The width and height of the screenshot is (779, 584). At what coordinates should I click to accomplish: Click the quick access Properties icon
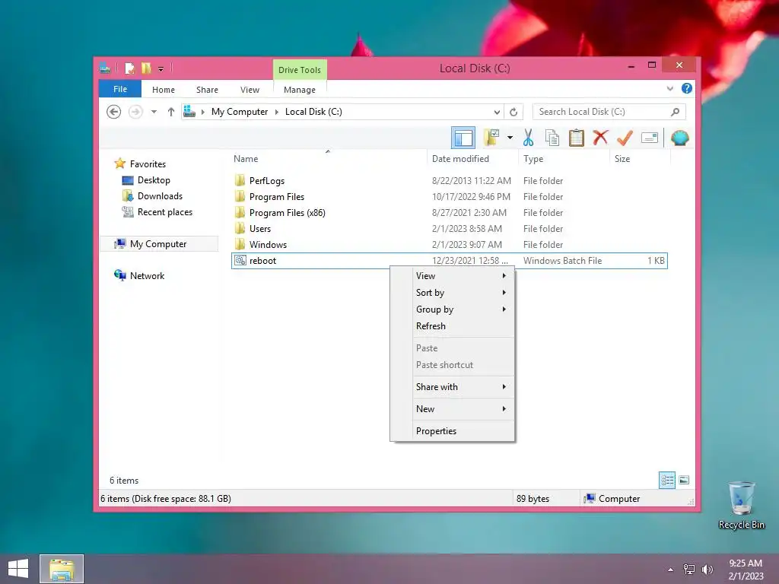tap(129, 68)
